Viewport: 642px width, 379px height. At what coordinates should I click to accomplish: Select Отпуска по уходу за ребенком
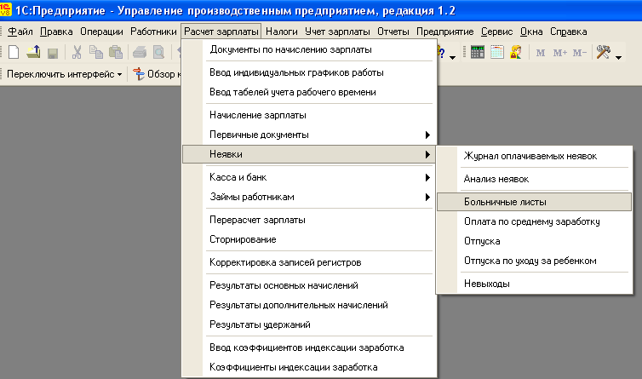535,261
